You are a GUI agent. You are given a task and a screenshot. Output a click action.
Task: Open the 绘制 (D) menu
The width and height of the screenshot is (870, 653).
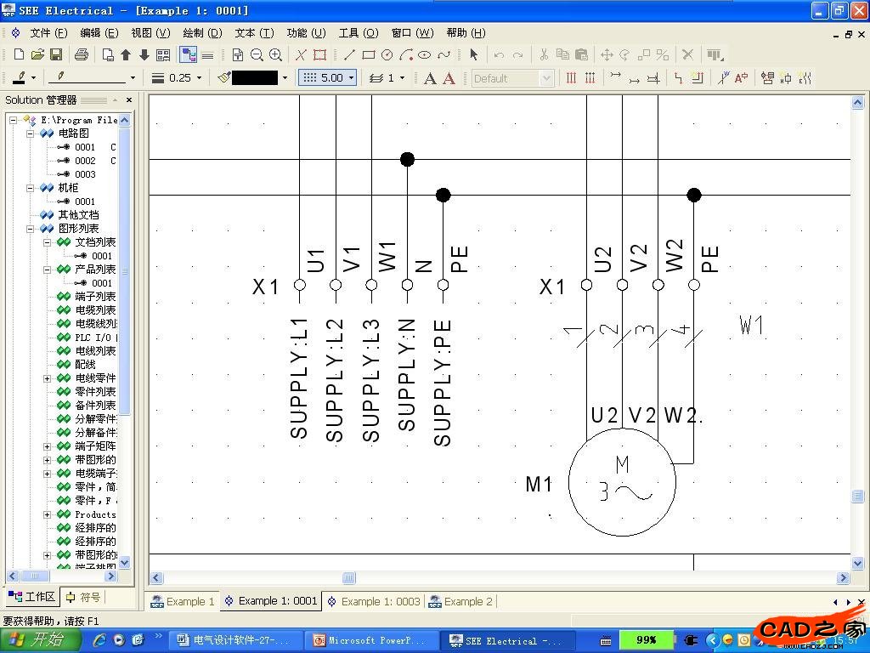(202, 32)
